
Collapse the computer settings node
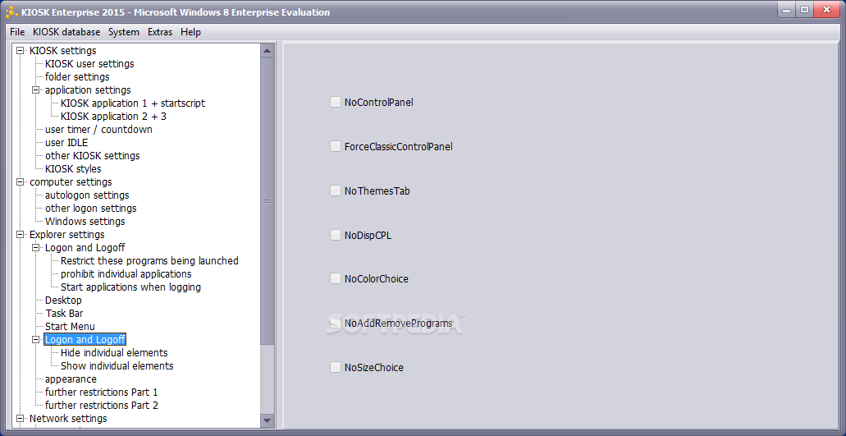21,181
